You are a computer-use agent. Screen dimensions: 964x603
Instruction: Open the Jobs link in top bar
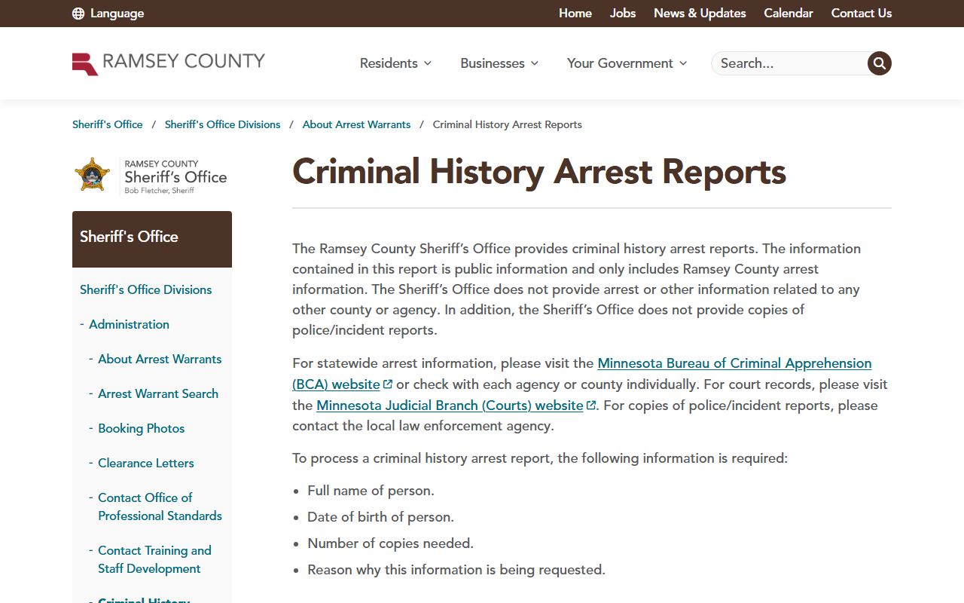623,14
